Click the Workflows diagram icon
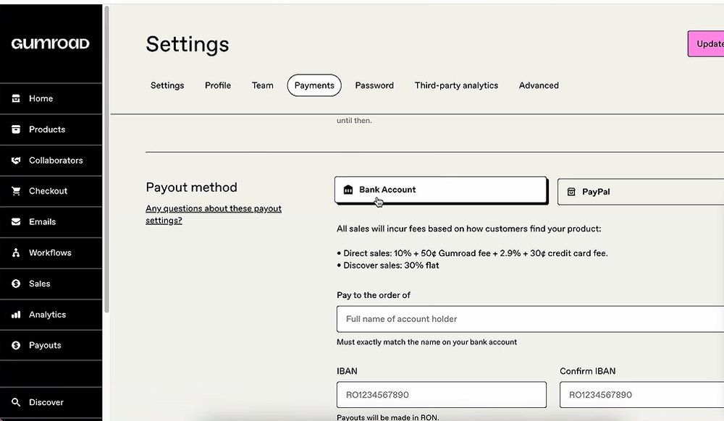The height and width of the screenshot is (421, 724). [x=16, y=252]
